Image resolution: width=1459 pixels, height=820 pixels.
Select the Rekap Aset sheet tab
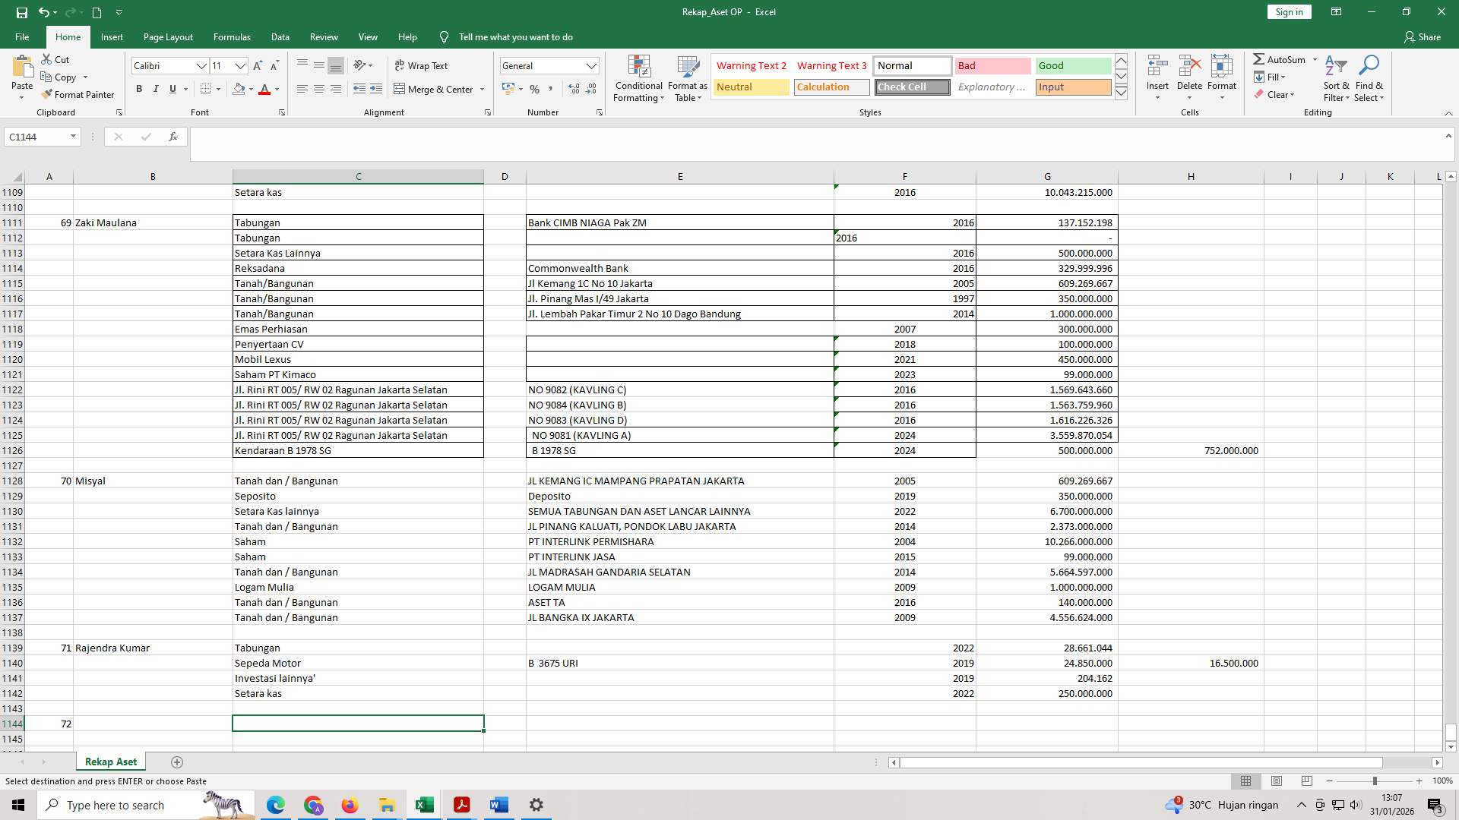pyautogui.click(x=110, y=762)
